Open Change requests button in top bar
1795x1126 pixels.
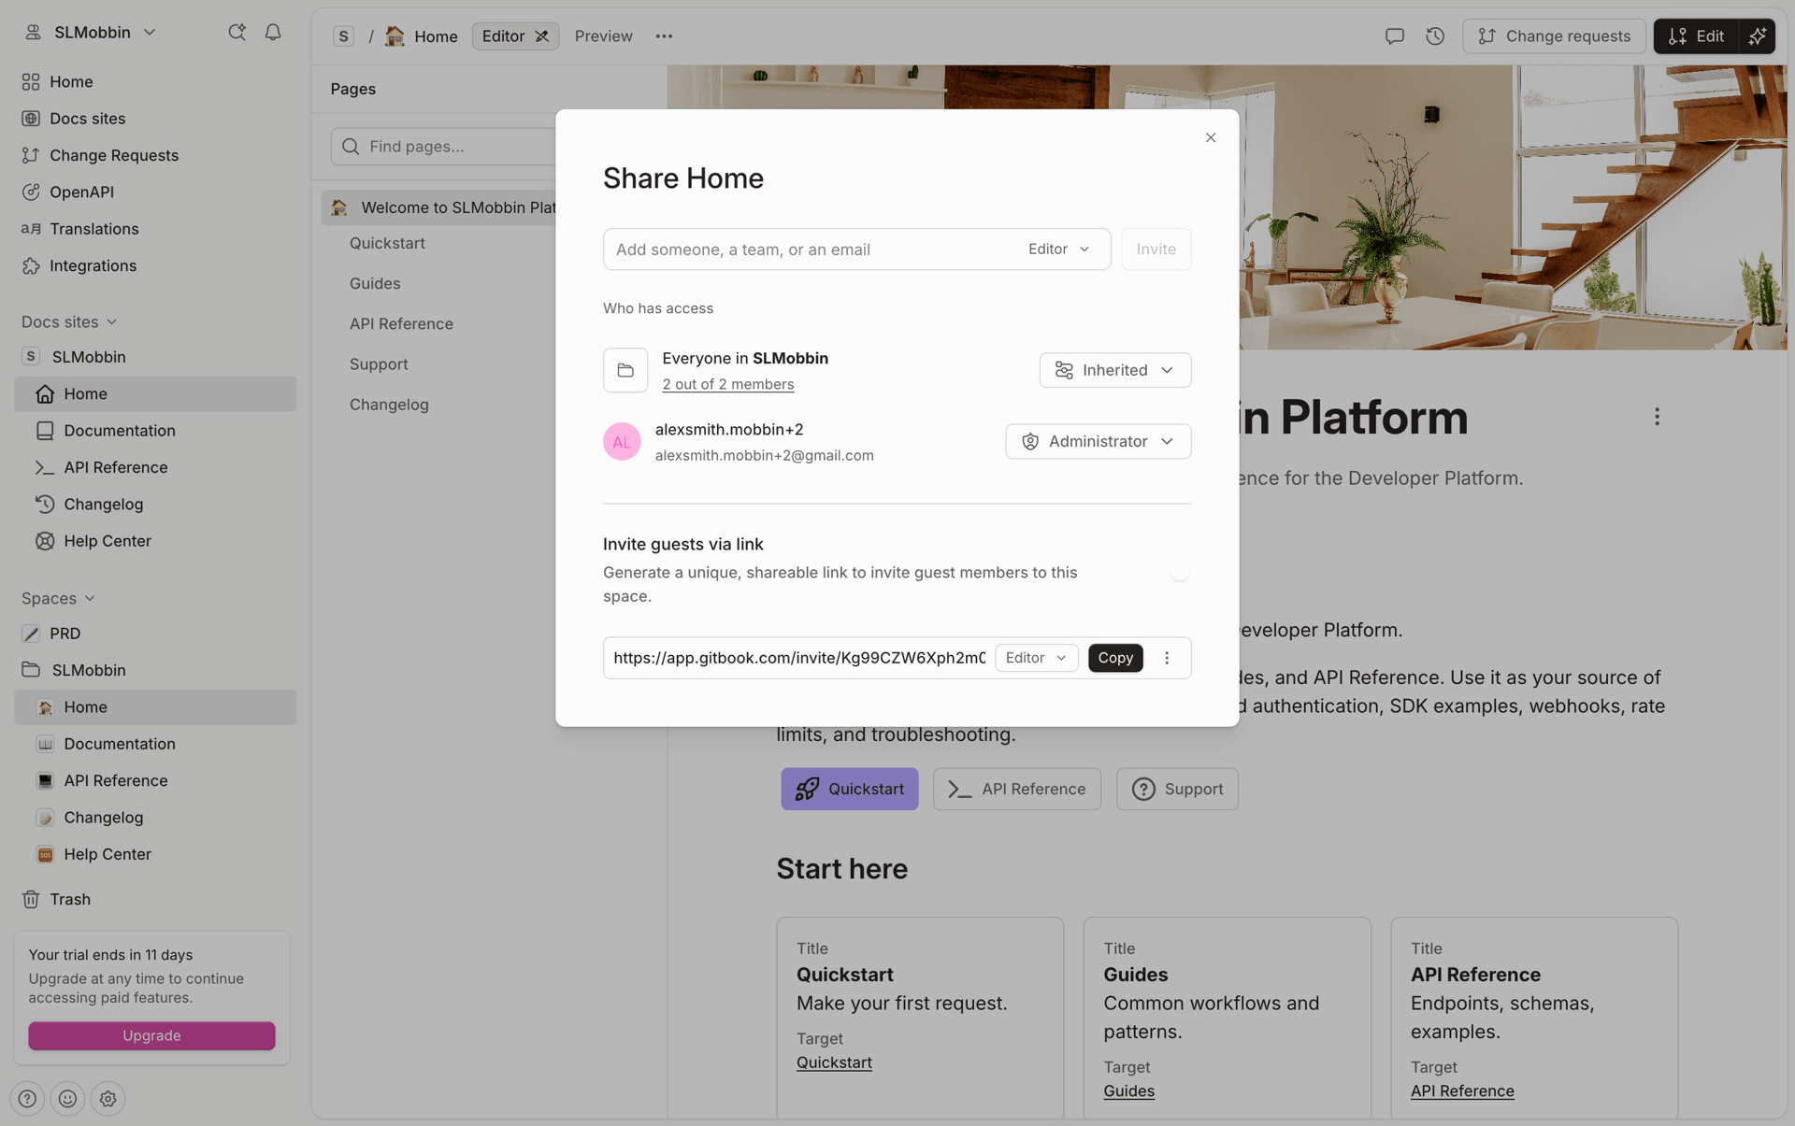click(x=1554, y=36)
